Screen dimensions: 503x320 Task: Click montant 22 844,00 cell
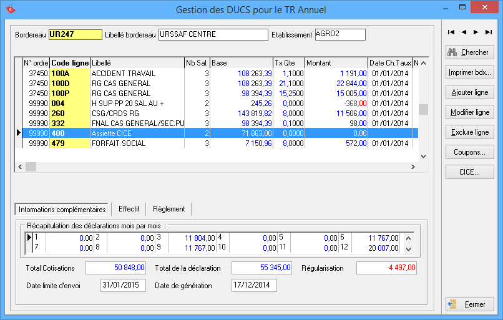tap(336, 84)
